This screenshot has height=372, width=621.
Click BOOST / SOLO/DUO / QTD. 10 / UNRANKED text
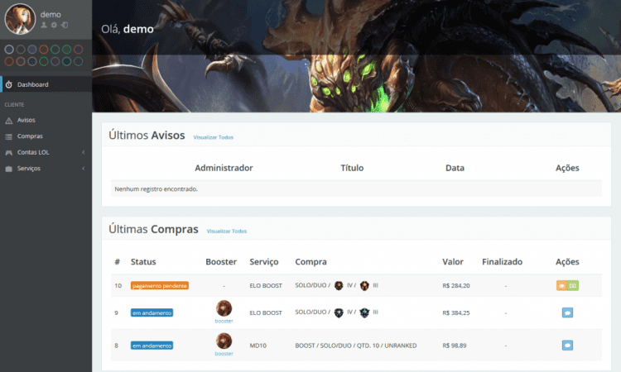click(356, 346)
